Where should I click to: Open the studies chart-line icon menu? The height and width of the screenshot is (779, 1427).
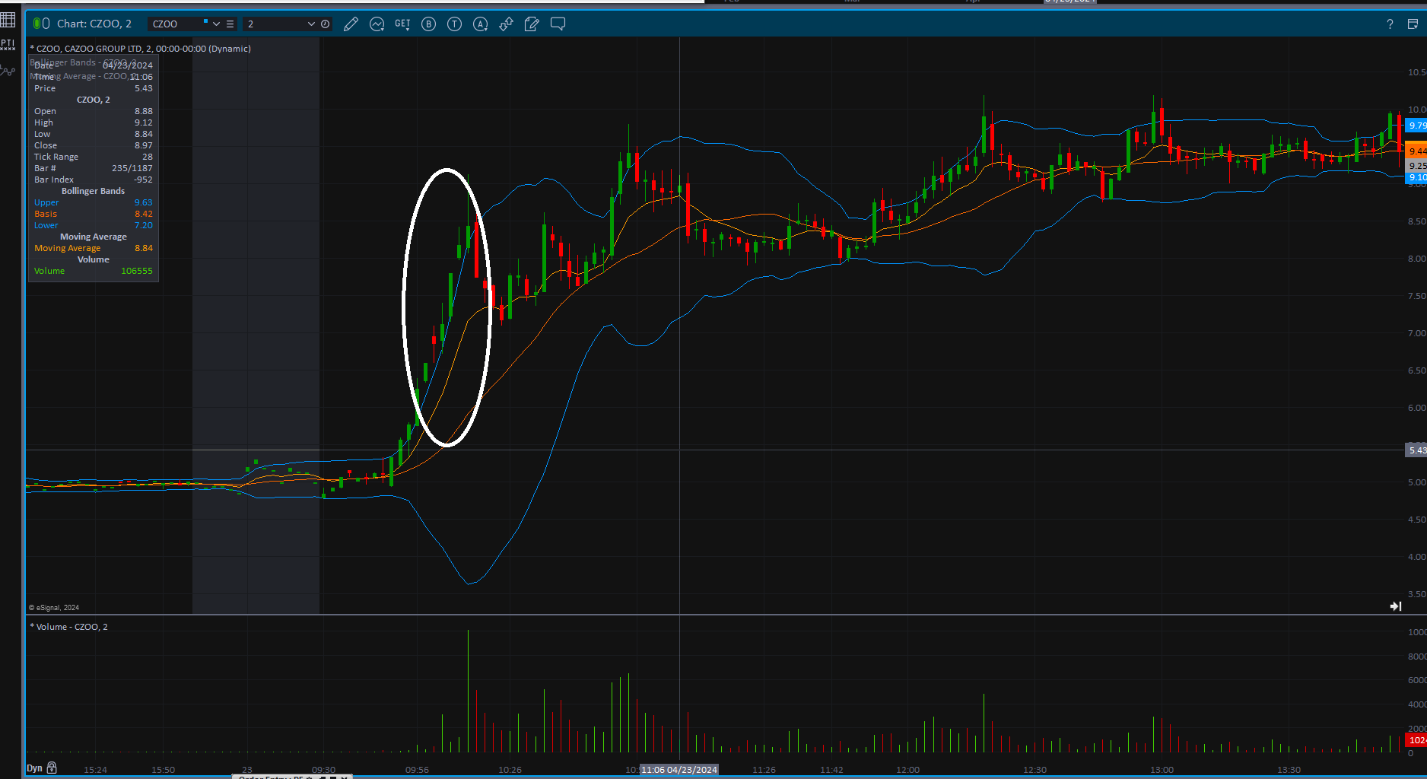point(377,24)
